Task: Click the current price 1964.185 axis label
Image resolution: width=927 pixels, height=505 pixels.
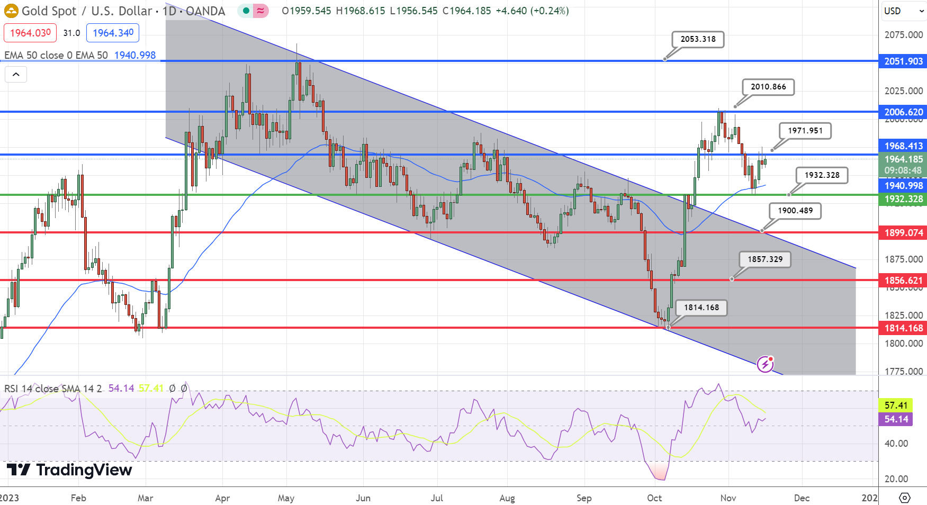Action: pos(903,159)
